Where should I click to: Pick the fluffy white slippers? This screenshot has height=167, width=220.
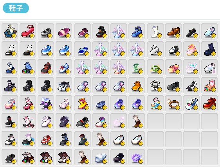point(101,157)
